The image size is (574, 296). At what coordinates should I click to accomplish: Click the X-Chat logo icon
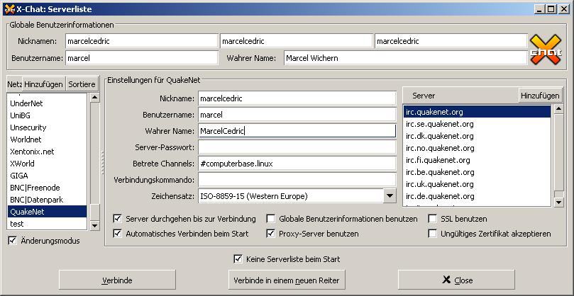(x=546, y=50)
